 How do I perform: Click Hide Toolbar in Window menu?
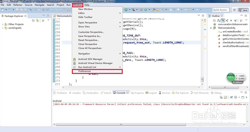[x=85, y=17]
